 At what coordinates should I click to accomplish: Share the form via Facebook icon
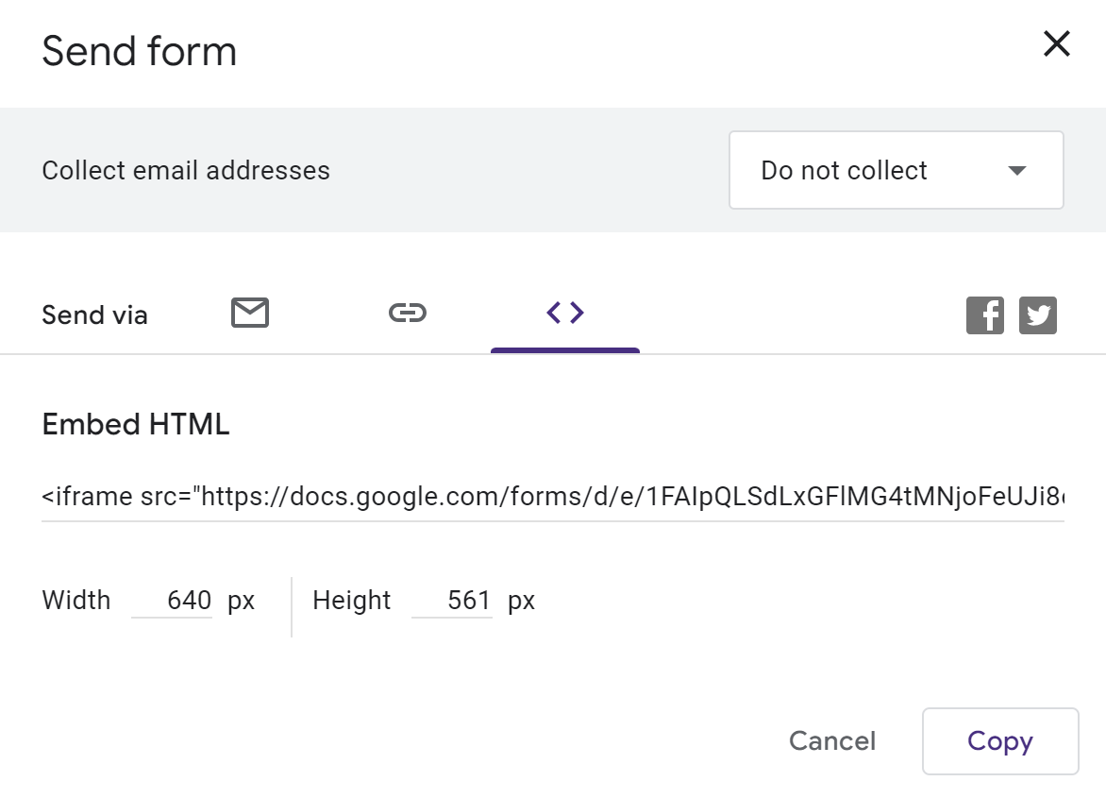point(984,315)
